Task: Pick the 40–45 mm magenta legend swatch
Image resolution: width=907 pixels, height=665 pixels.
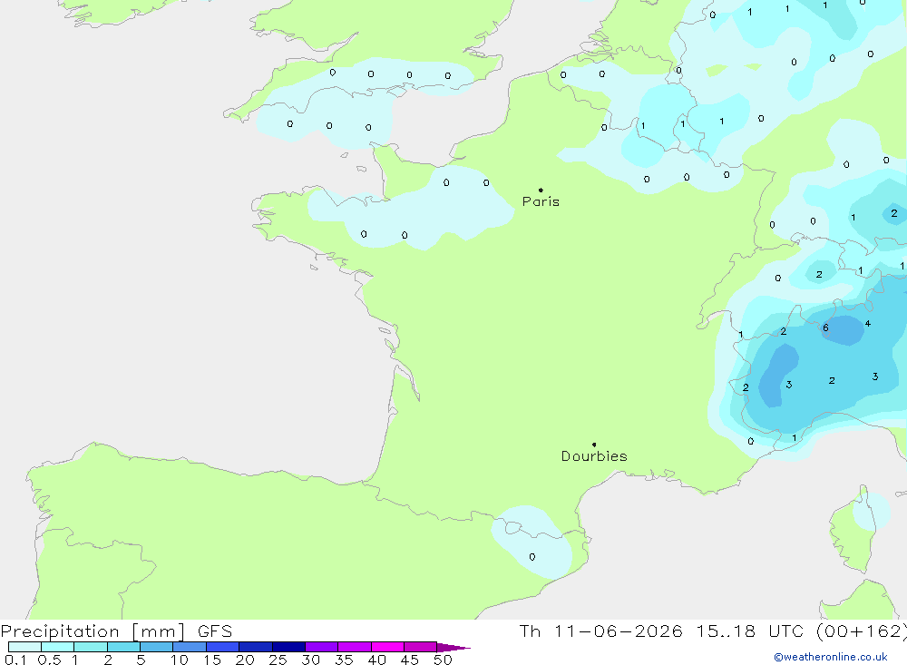Action: point(387,647)
